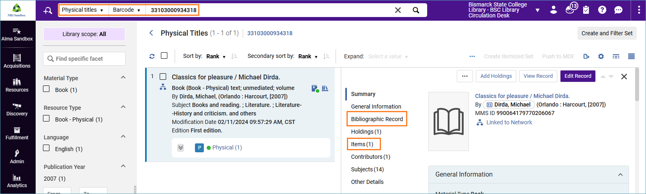Refresh the results list
Image resolution: width=646 pixels, height=194 pixels.
point(152,56)
